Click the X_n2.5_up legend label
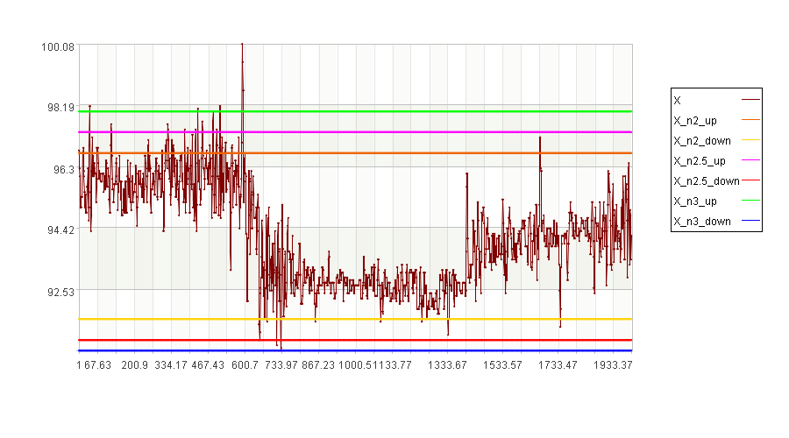This screenshot has height=438, width=789. (700, 161)
